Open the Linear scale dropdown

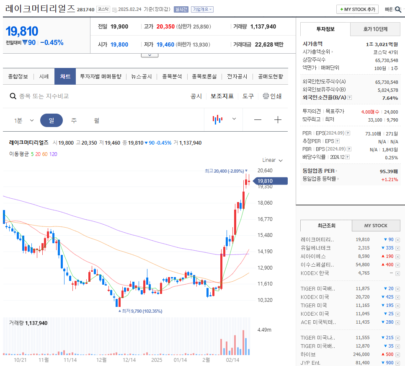click(272, 160)
